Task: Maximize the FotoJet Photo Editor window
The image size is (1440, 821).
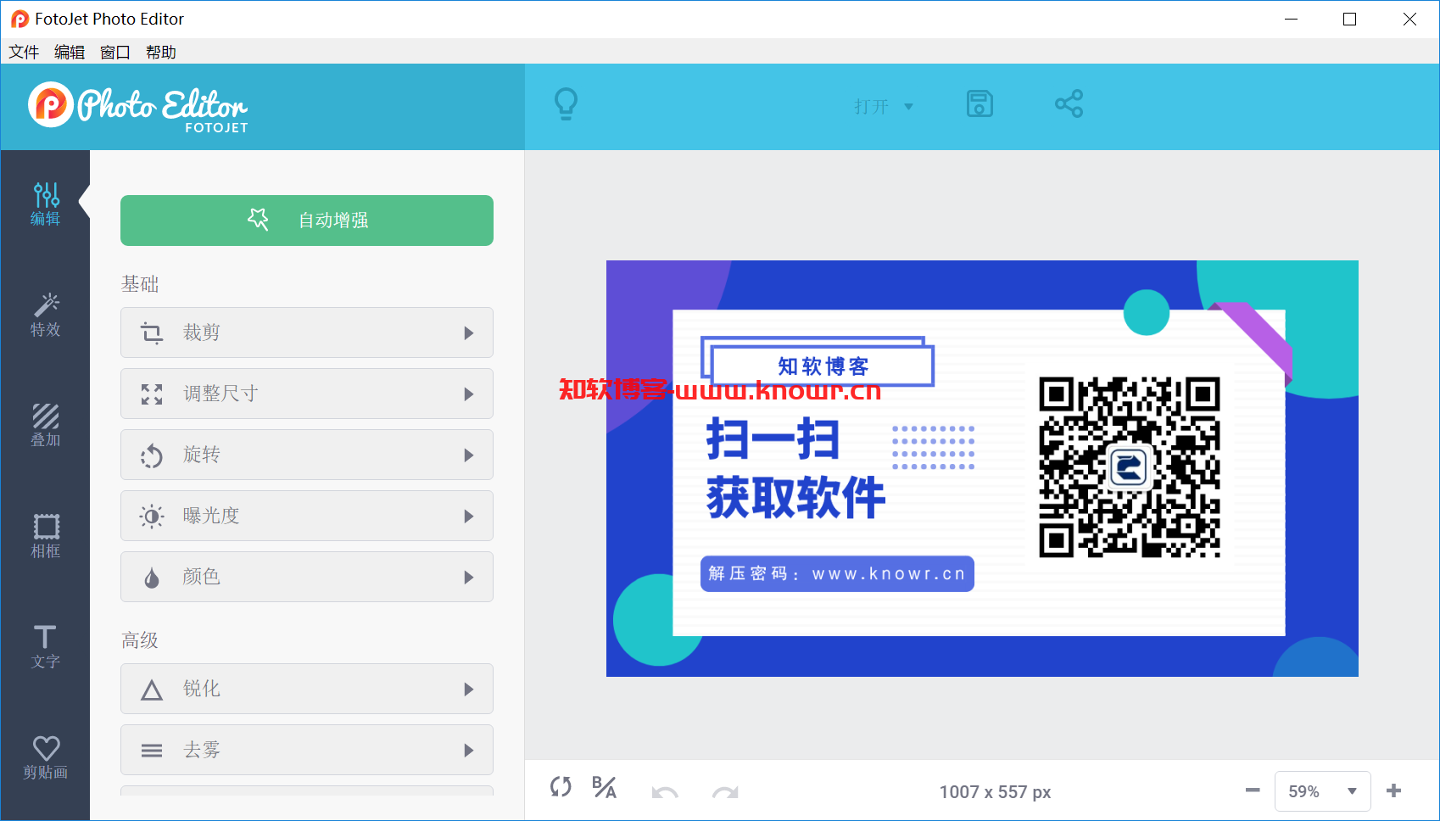Action: [1350, 19]
